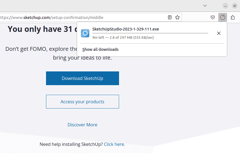Image resolution: width=240 pixels, height=153 pixels.
Task: Expand the list all tabs chevron
Action: point(205,6)
